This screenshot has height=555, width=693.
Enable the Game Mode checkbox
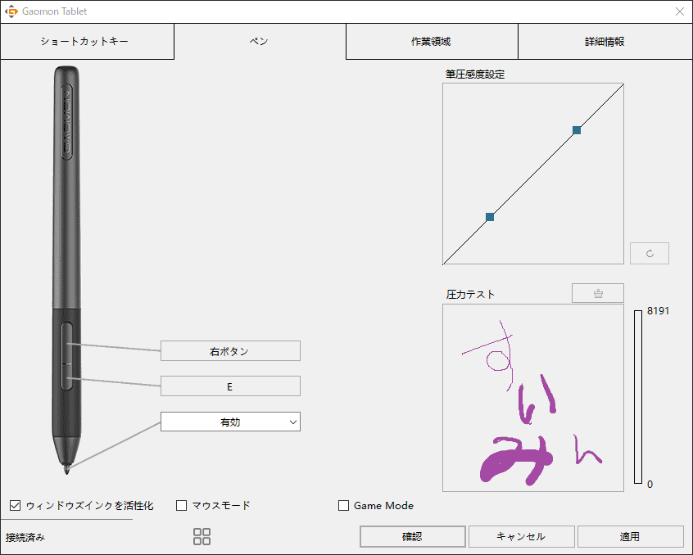pyautogui.click(x=343, y=505)
